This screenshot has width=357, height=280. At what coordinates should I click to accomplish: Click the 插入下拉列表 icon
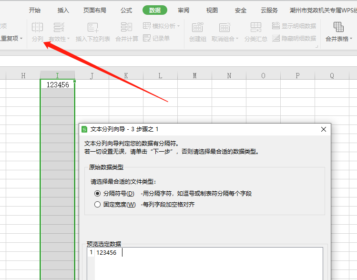coord(93,27)
